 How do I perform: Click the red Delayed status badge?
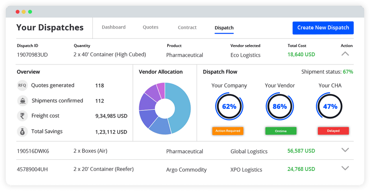tap(333, 131)
